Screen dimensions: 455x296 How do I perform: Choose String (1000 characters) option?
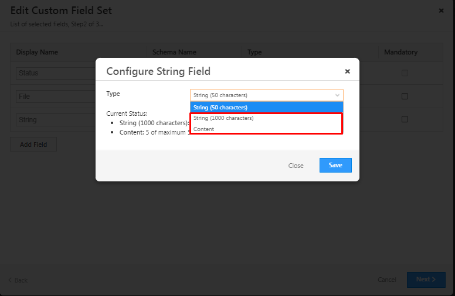[x=267, y=118]
